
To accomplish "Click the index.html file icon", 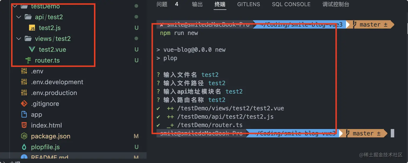I will point(24,125).
